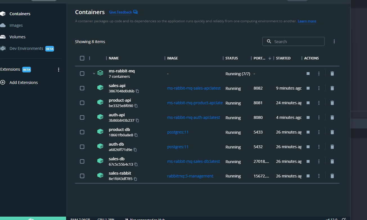Copy sales-api container ID 3867048d0d6b
The width and height of the screenshot is (367, 220).
point(138,91)
